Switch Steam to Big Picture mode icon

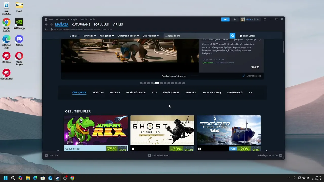[265, 19]
